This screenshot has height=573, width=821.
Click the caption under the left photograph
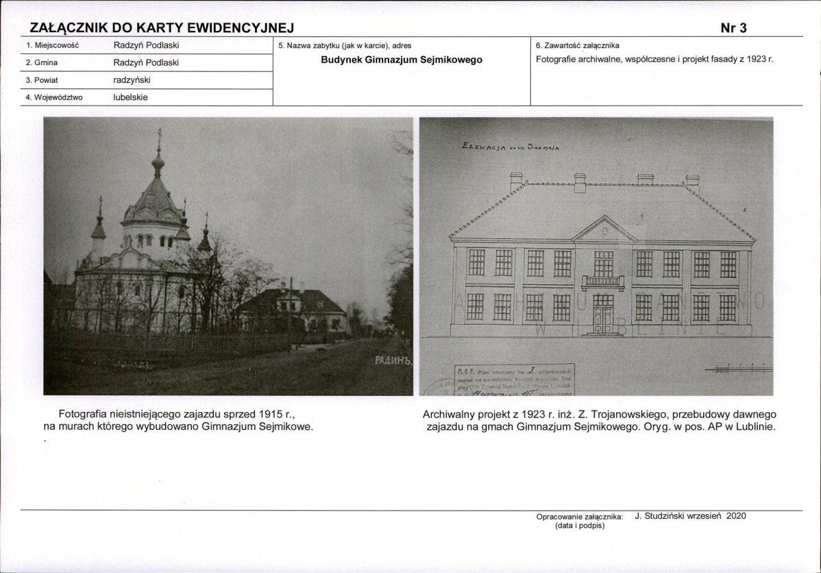(x=178, y=420)
